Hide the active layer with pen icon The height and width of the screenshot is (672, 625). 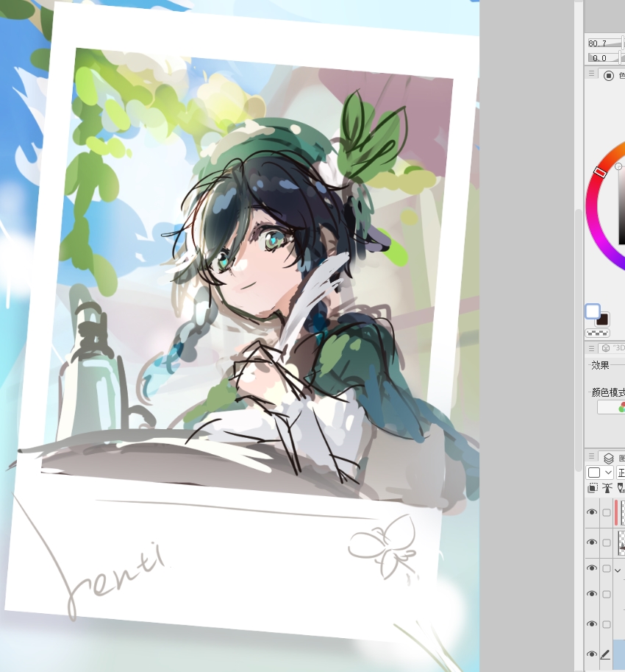592,654
